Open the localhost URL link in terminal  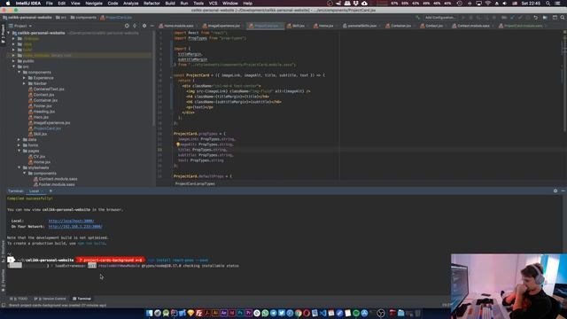point(71,221)
